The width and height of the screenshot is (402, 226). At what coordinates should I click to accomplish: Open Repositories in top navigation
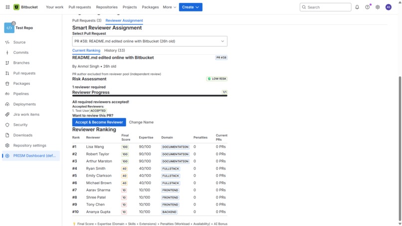pos(107,7)
